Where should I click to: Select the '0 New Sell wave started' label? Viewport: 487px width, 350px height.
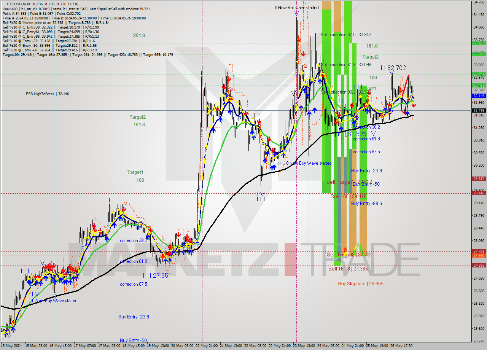(297, 8)
